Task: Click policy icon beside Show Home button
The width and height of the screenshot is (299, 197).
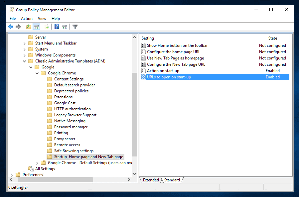Action: 143,45
